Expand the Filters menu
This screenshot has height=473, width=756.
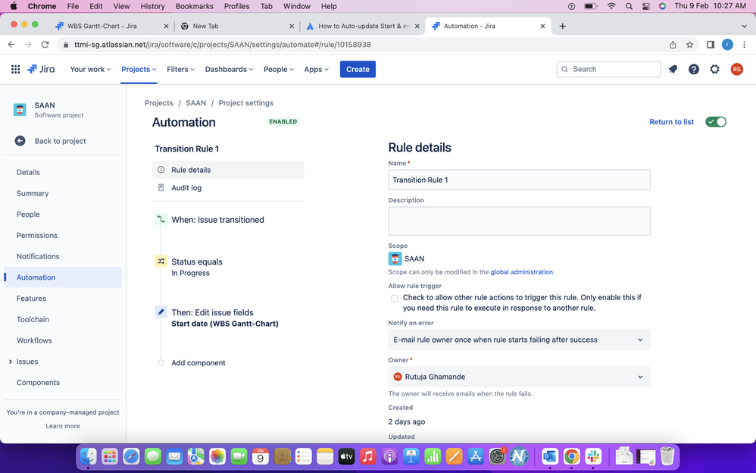(180, 69)
